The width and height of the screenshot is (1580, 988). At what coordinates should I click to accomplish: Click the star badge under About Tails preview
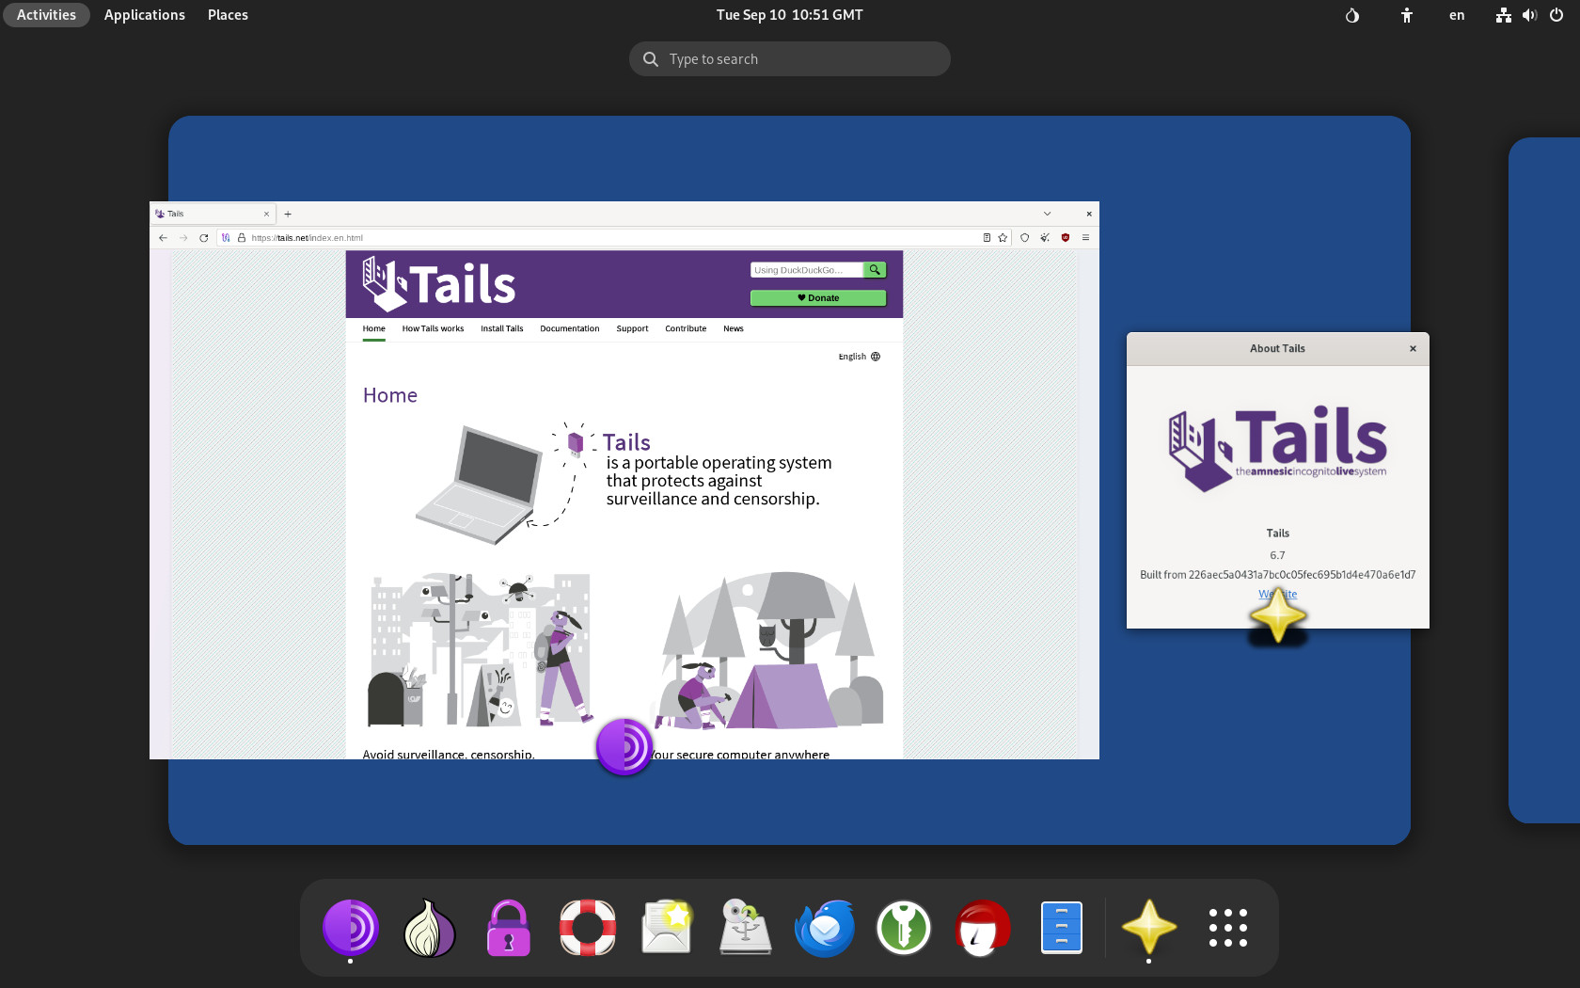point(1278,616)
